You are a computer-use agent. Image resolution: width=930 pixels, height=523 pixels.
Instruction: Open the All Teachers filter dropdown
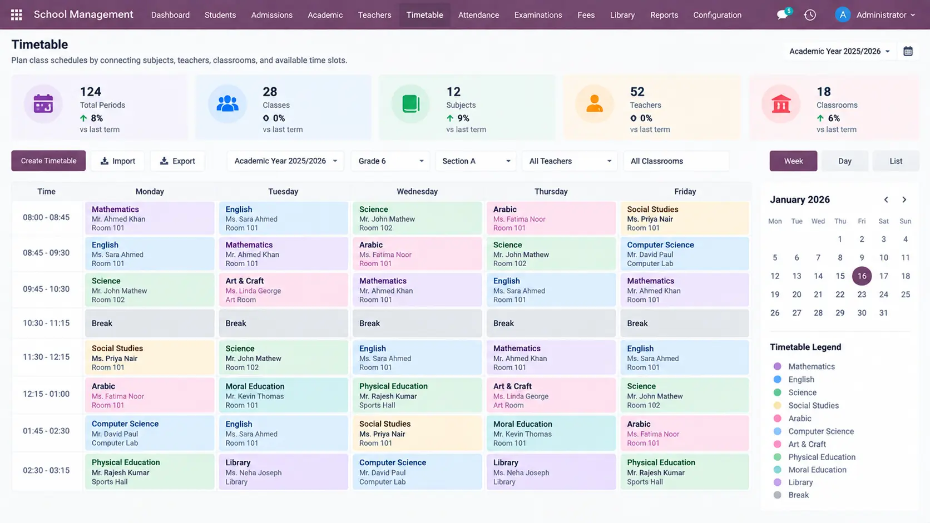click(x=570, y=161)
